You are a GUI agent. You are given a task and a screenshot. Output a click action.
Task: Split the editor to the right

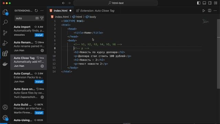point(209,11)
